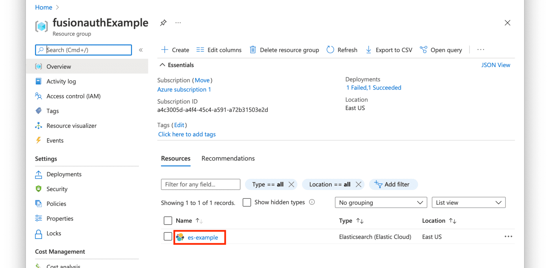Open the es-example resource
This screenshot has height=268, width=550.
pyautogui.click(x=203, y=237)
